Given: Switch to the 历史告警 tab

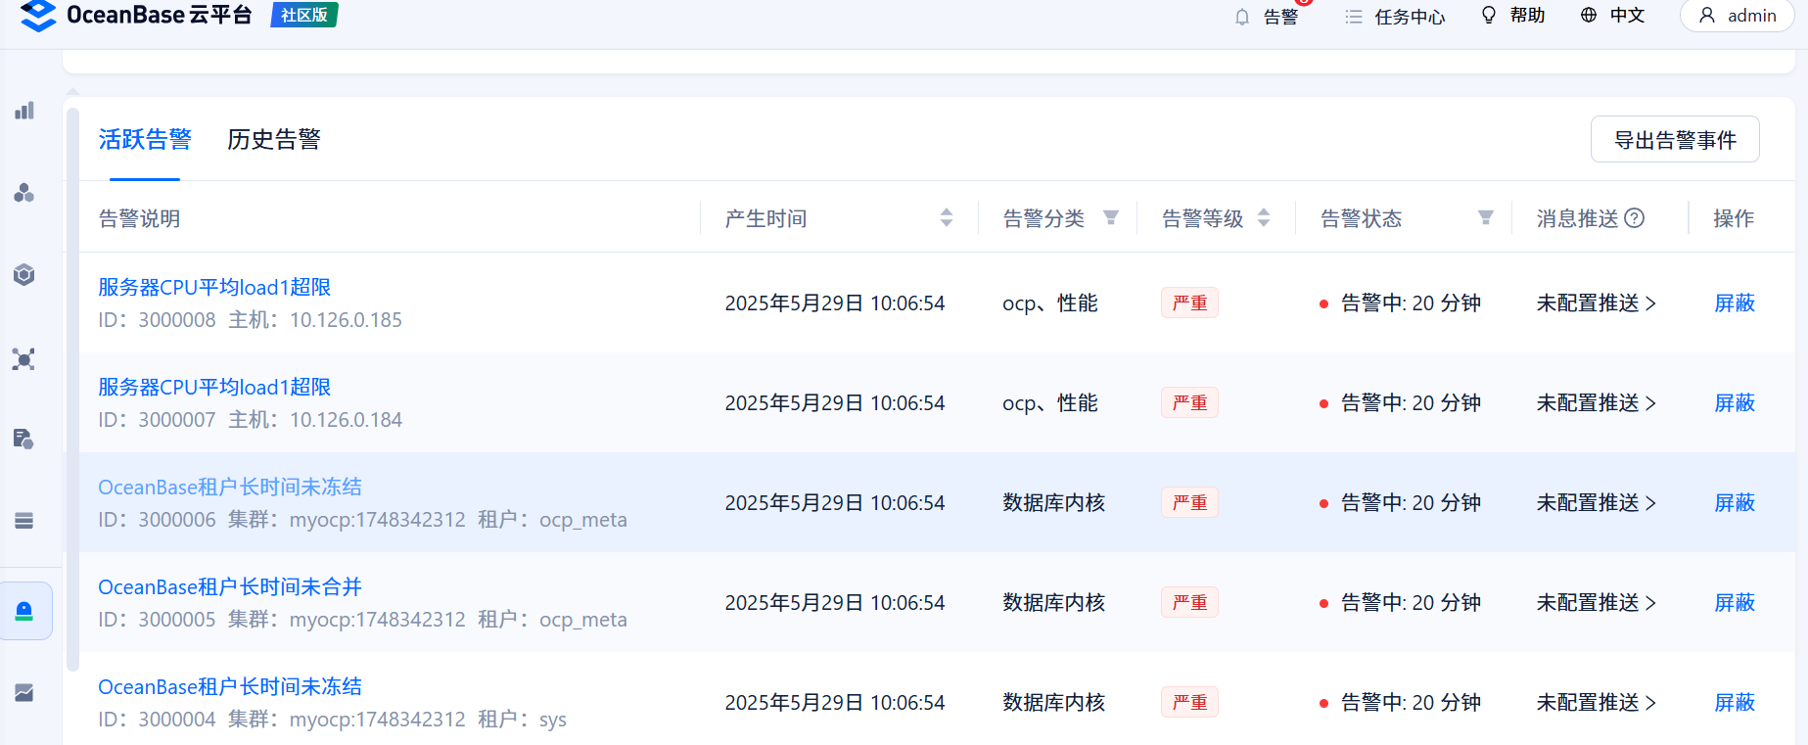Looking at the screenshot, I should click(x=274, y=140).
